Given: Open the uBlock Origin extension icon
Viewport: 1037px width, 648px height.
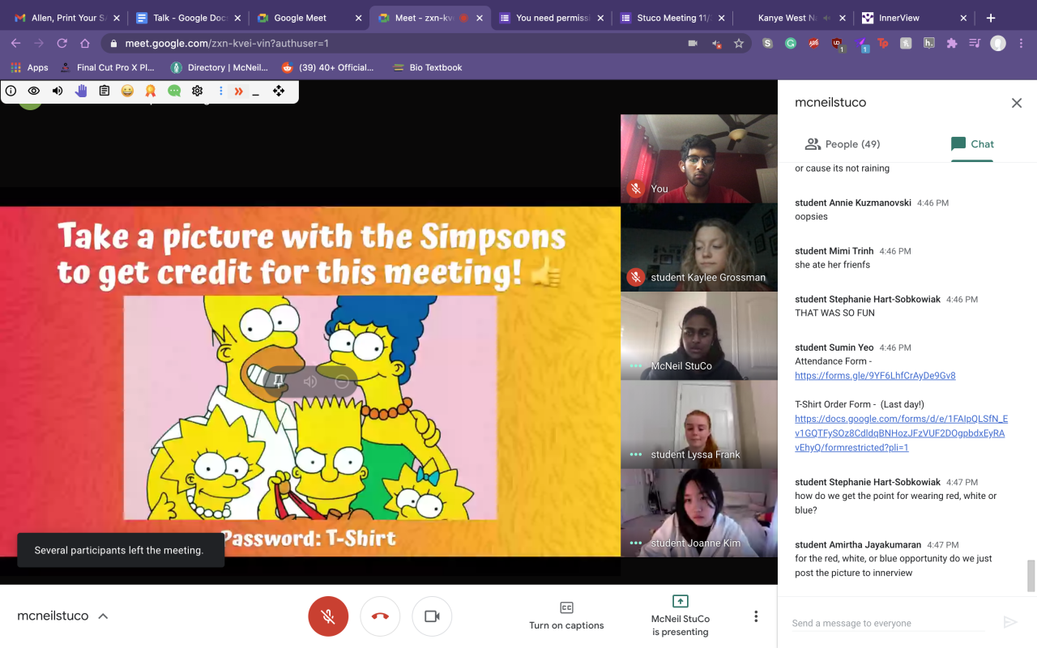Looking at the screenshot, I should 838,45.
